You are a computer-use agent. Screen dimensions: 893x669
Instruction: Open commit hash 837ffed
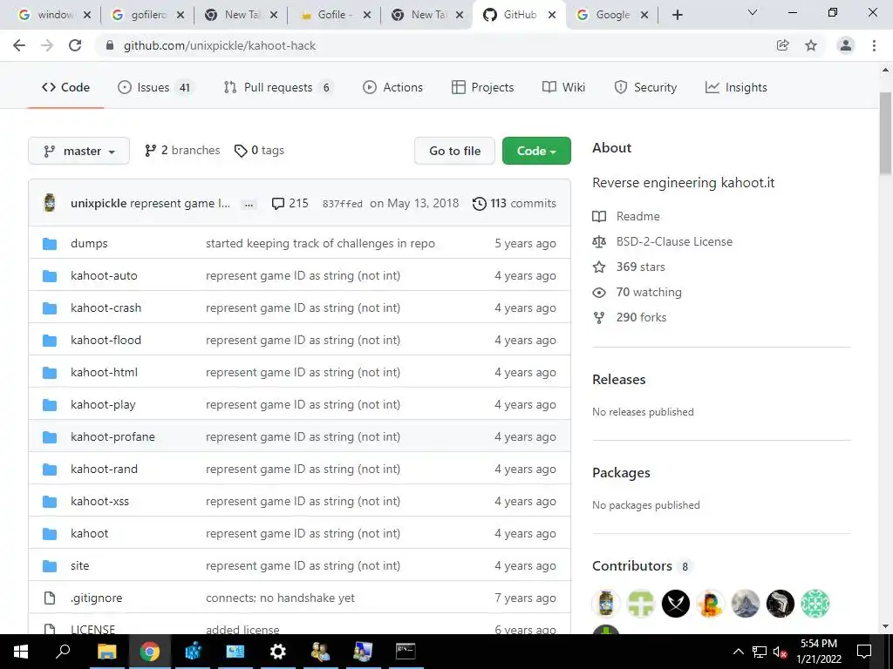(342, 204)
